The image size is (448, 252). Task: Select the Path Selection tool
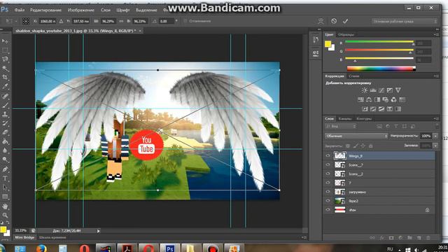(5, 188)
